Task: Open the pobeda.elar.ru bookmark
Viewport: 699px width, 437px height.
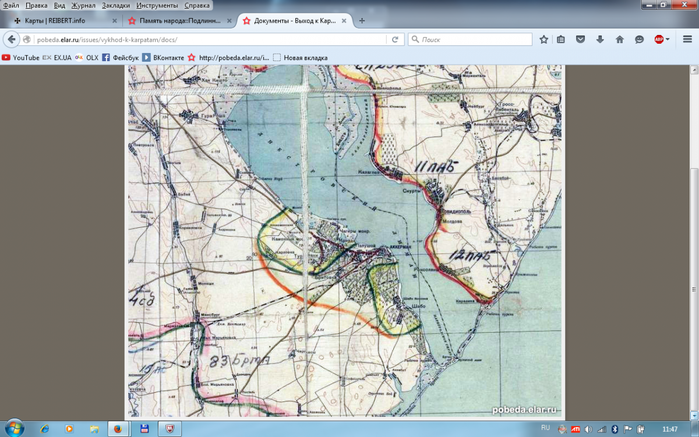Action: click(229, 58)
